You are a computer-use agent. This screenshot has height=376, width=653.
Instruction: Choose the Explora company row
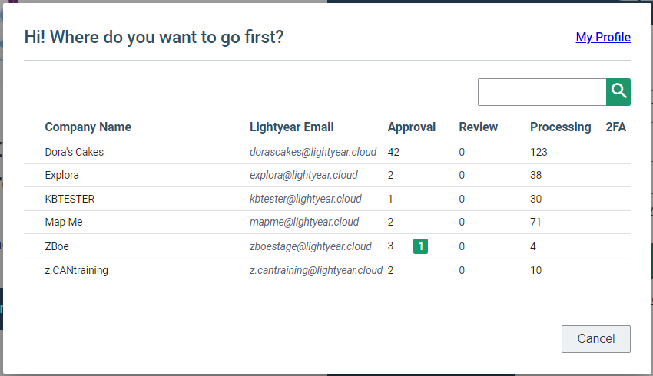tap(62, 175)
